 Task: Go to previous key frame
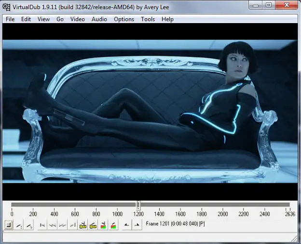pyautogui.click(x=83, y=225)
